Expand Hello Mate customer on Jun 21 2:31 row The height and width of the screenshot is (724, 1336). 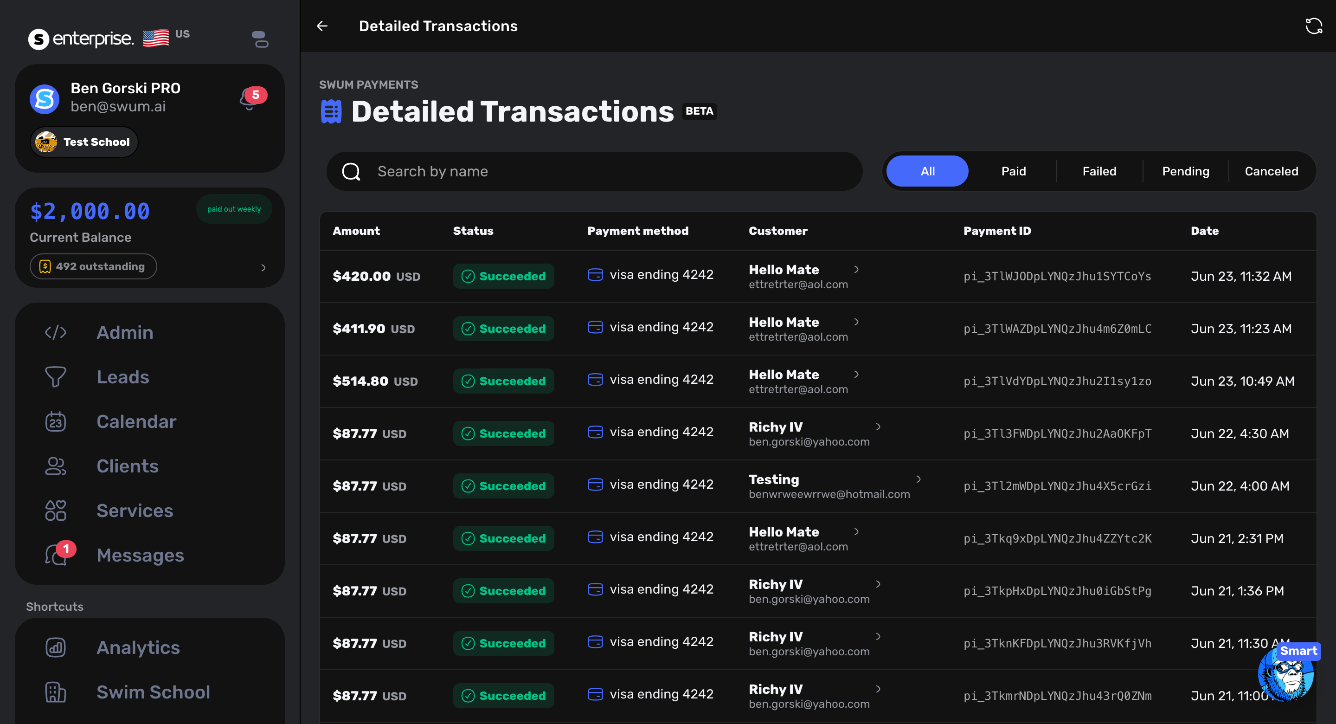tap(856, 531)
